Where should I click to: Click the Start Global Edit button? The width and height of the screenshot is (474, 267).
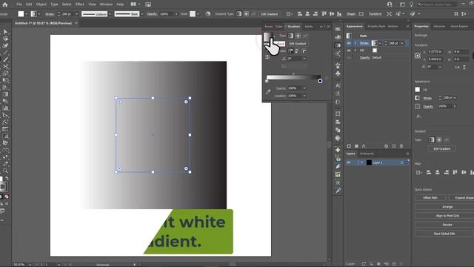click(444, 234)
